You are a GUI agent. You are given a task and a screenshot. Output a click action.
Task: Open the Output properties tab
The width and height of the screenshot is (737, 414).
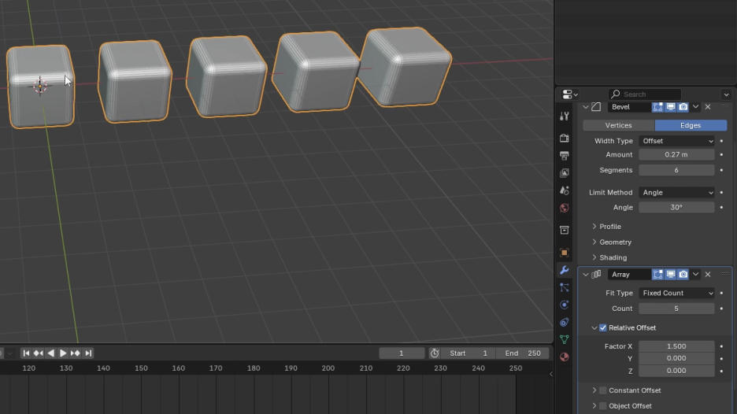[565, 156]
